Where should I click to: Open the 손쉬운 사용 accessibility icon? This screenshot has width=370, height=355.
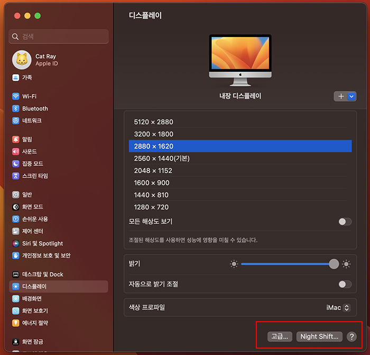click(x=15, y=219)
